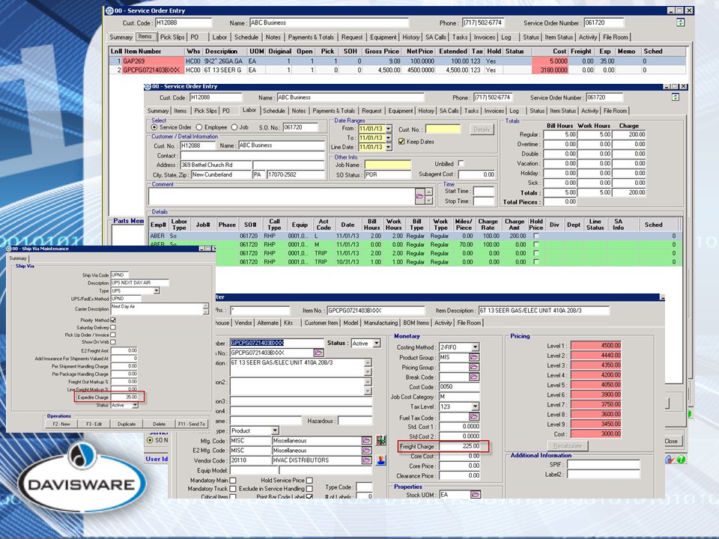Switch to Schedule tab in Labor window

[274, 111]
